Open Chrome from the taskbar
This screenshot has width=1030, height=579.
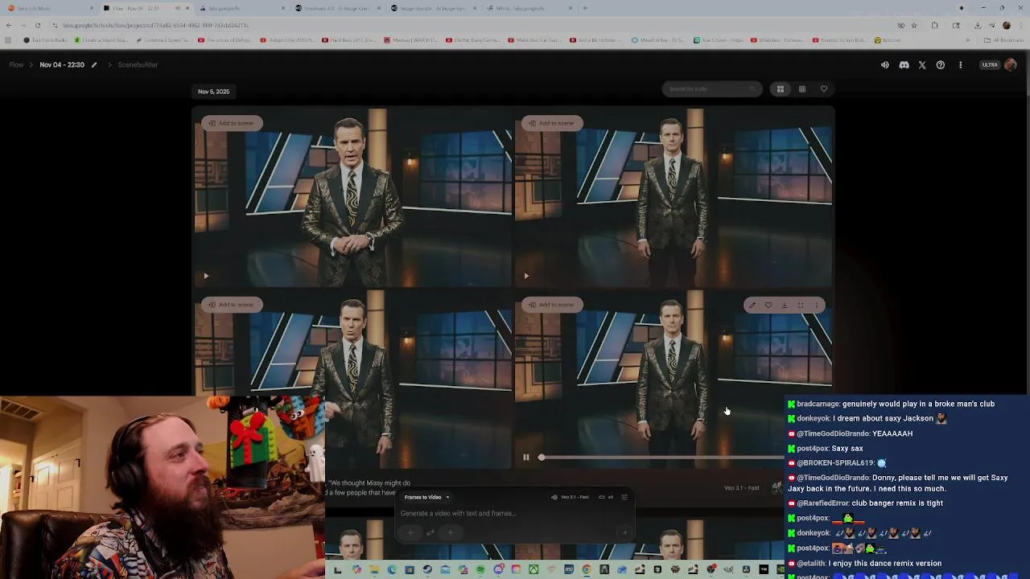[x=587, y=570]
